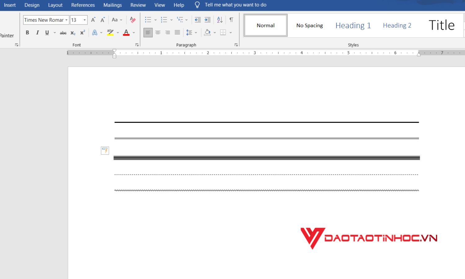
Task: Click the Shading paint bucket icon
Action: point(207,32)
